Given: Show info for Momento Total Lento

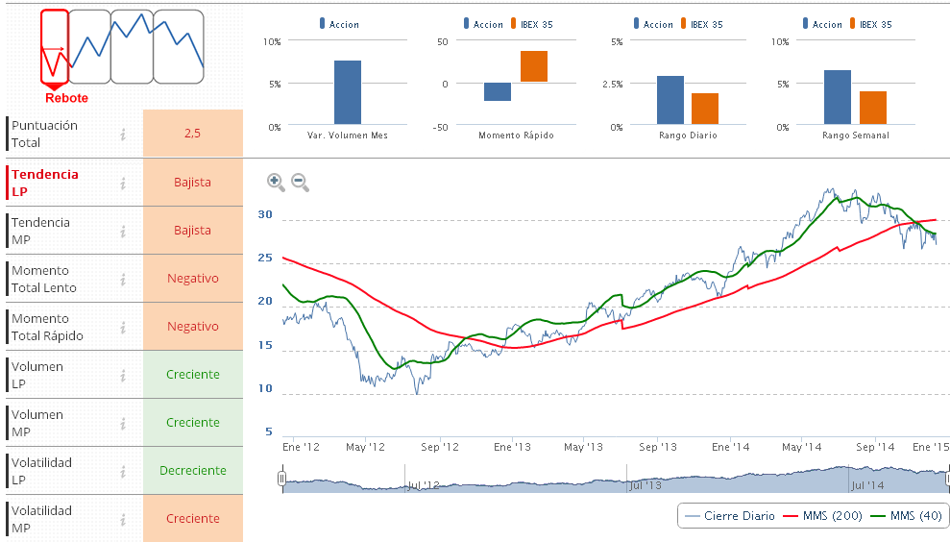Looking at the screenshot, I should (x=123, y=279).
